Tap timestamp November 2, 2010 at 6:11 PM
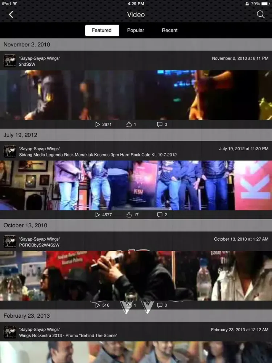 [240, 58]
